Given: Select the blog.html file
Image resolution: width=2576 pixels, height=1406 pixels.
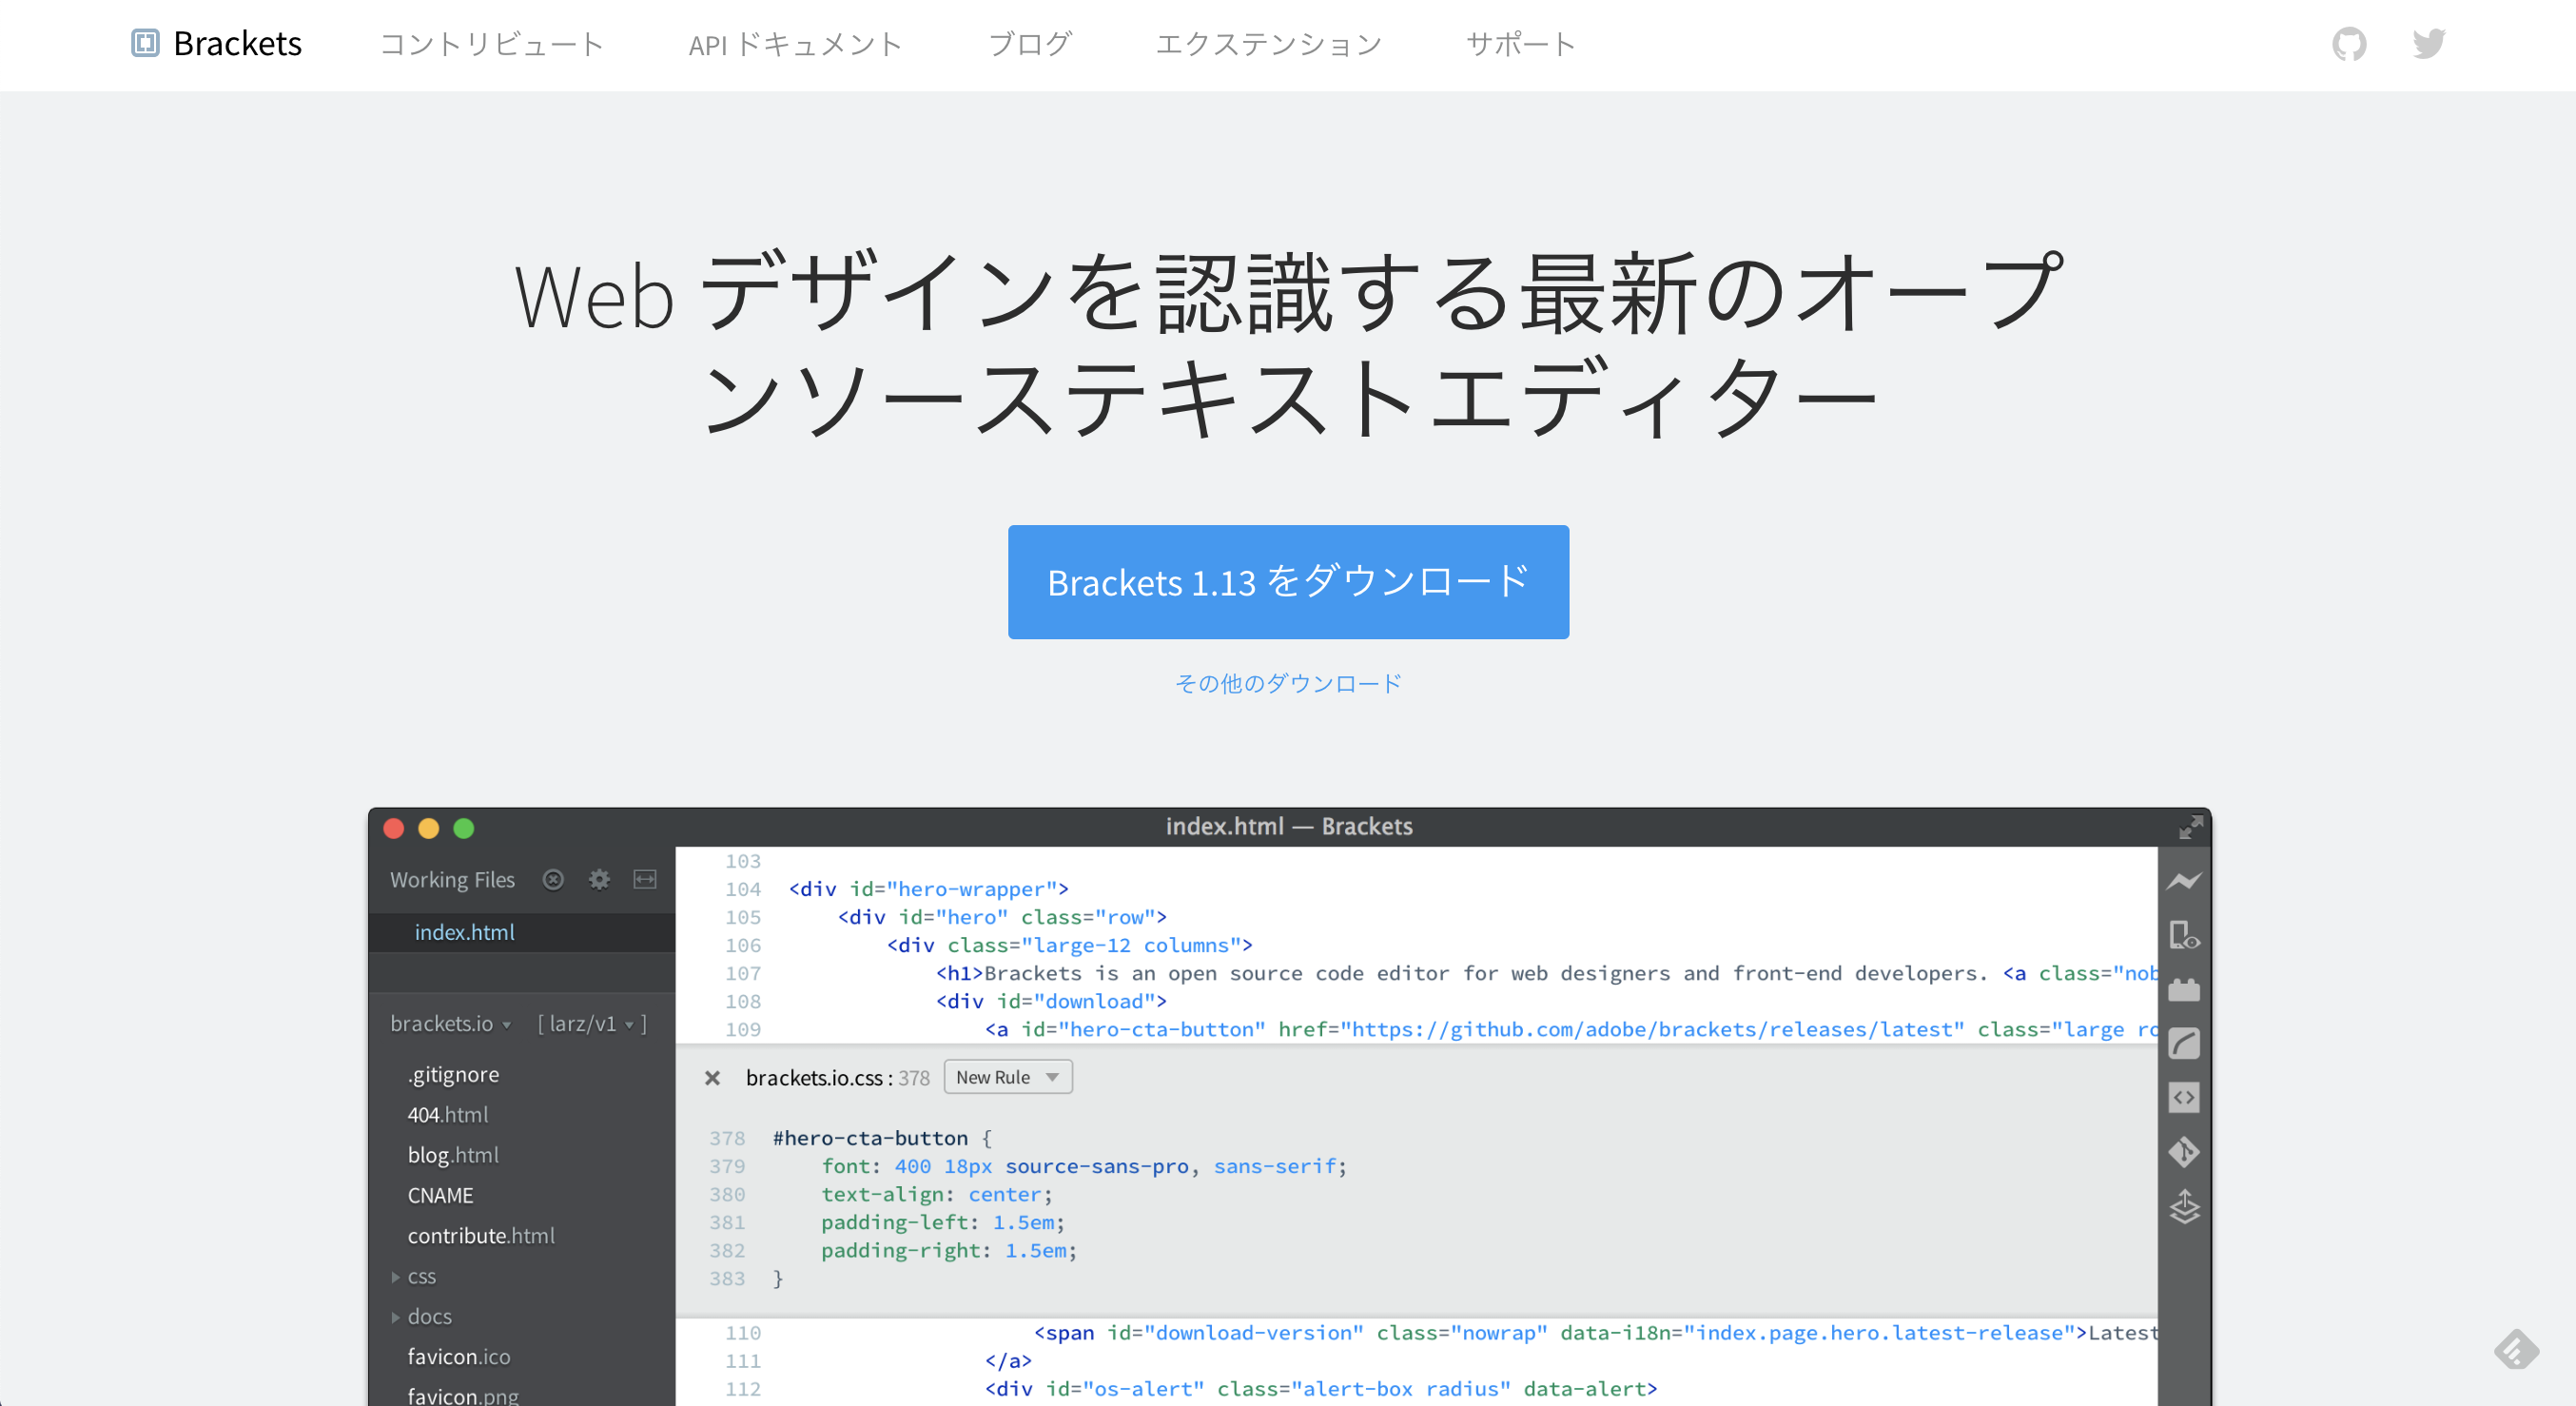Looking at the screenshot, I should click(453, 1155).
